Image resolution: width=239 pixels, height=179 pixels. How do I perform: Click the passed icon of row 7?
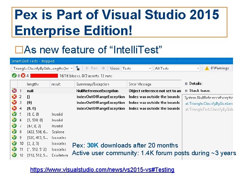(x=14, y=126)
